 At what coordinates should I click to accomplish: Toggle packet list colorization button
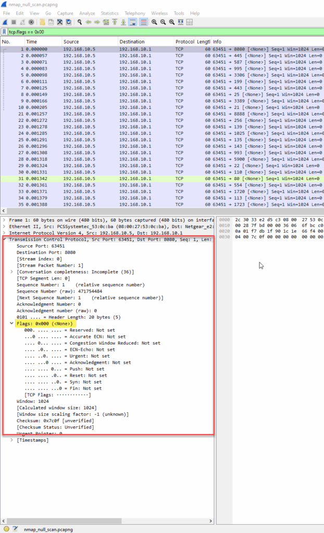pyautogui.click(x=144, y=22)
